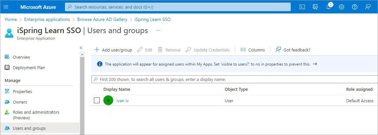The image size is (378, 135).
Task: Tick the checkbox for Ivan Iv
Action: coord(97,100)
